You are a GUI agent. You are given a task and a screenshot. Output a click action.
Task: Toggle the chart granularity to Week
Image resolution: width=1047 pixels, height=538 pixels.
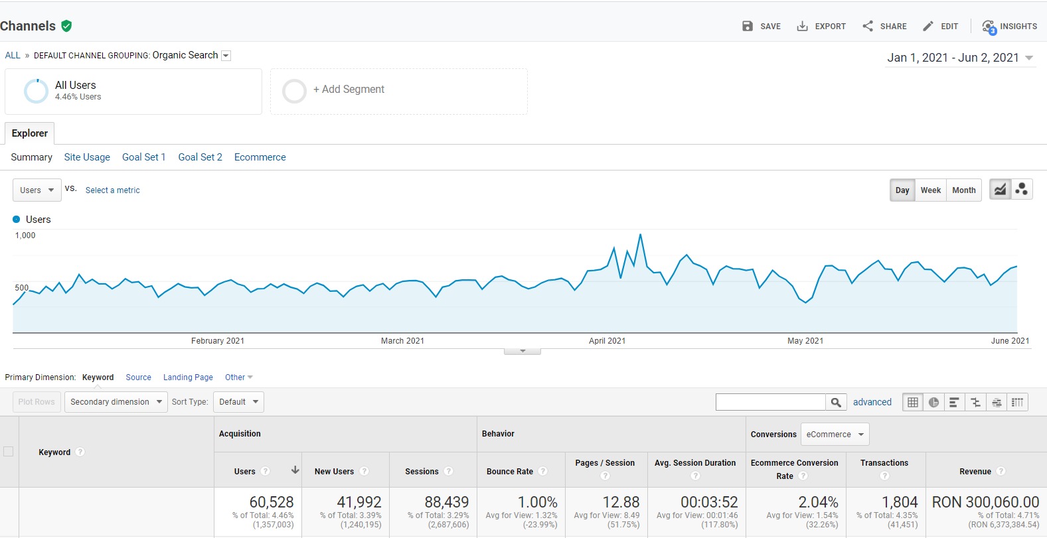930,190
